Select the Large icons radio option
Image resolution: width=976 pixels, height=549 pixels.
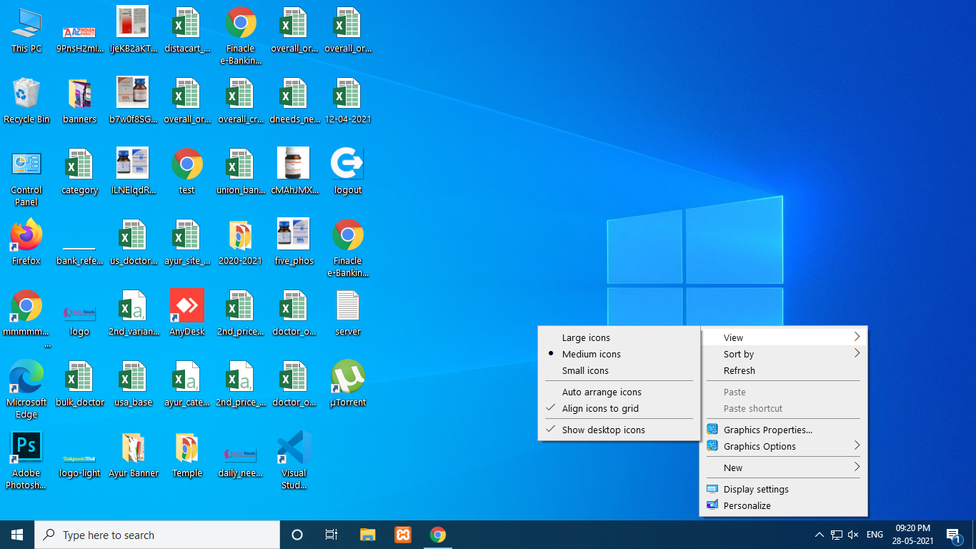point(586,338)
